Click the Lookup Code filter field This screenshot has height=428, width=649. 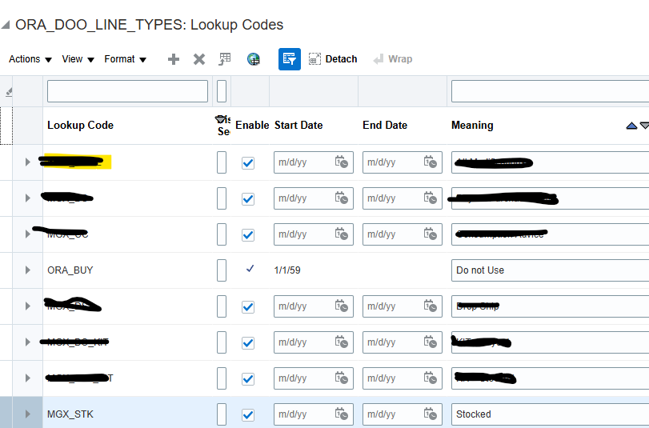click(127, 91)
